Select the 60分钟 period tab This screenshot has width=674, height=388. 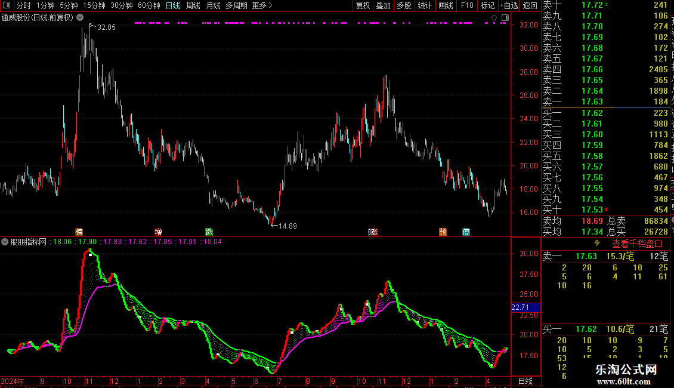149,5
